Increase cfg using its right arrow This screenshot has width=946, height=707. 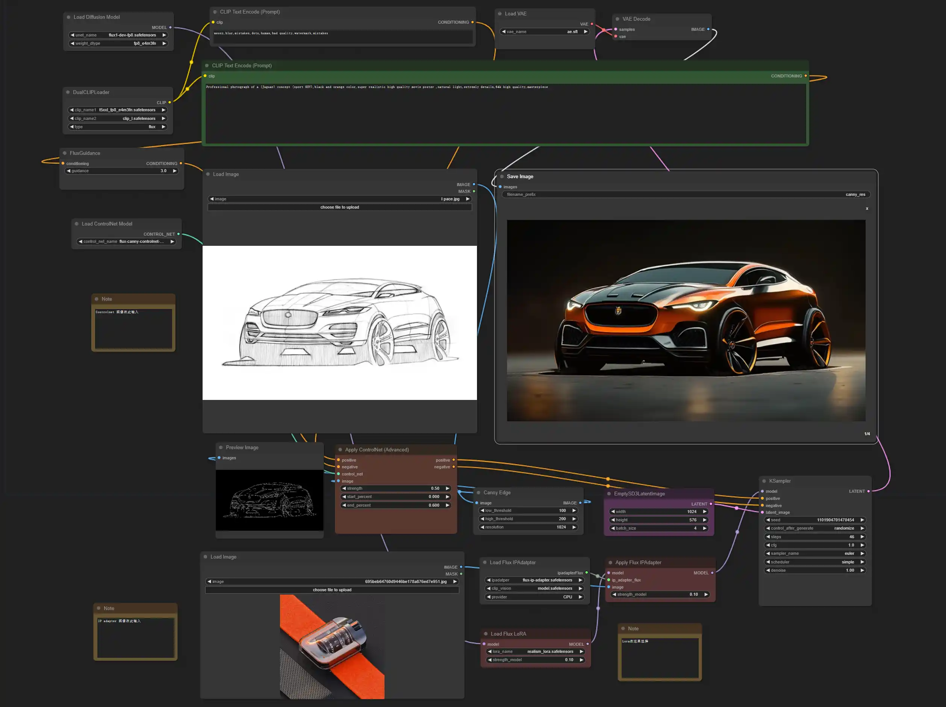862,545
